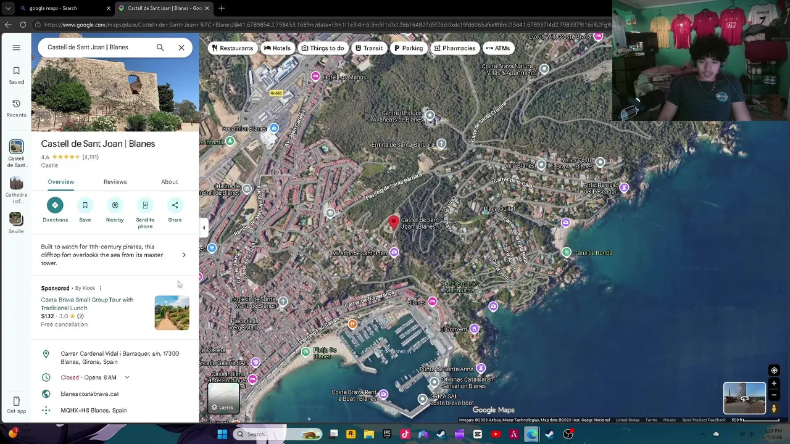Click the Hotel Les Mimoses map marker

[315, 76]
